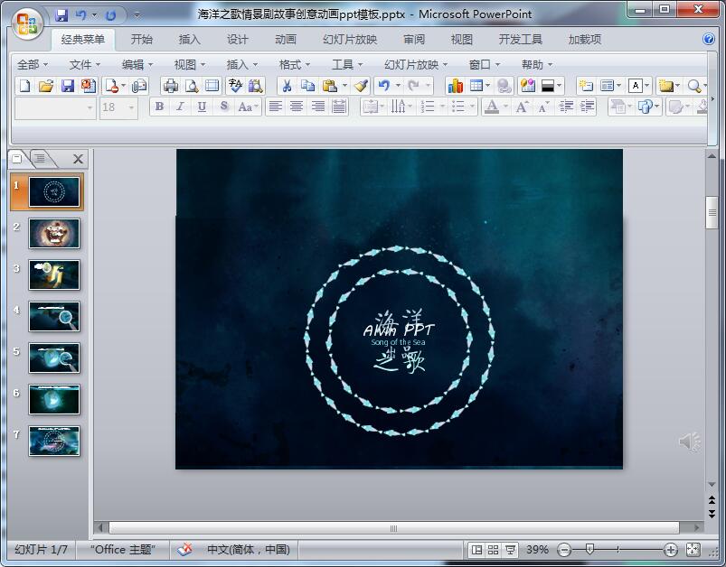The height and width of the screenshot is (567, 726).
Task: Switch to the 动画 ribbon tab
Action: tap(286, 40)
